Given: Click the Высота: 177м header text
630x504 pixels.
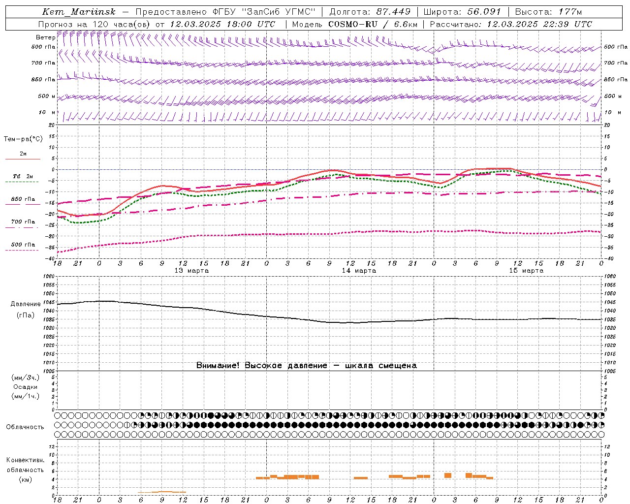Looking at the screenshot, I should pyautogui.click(x=548, y=12).
